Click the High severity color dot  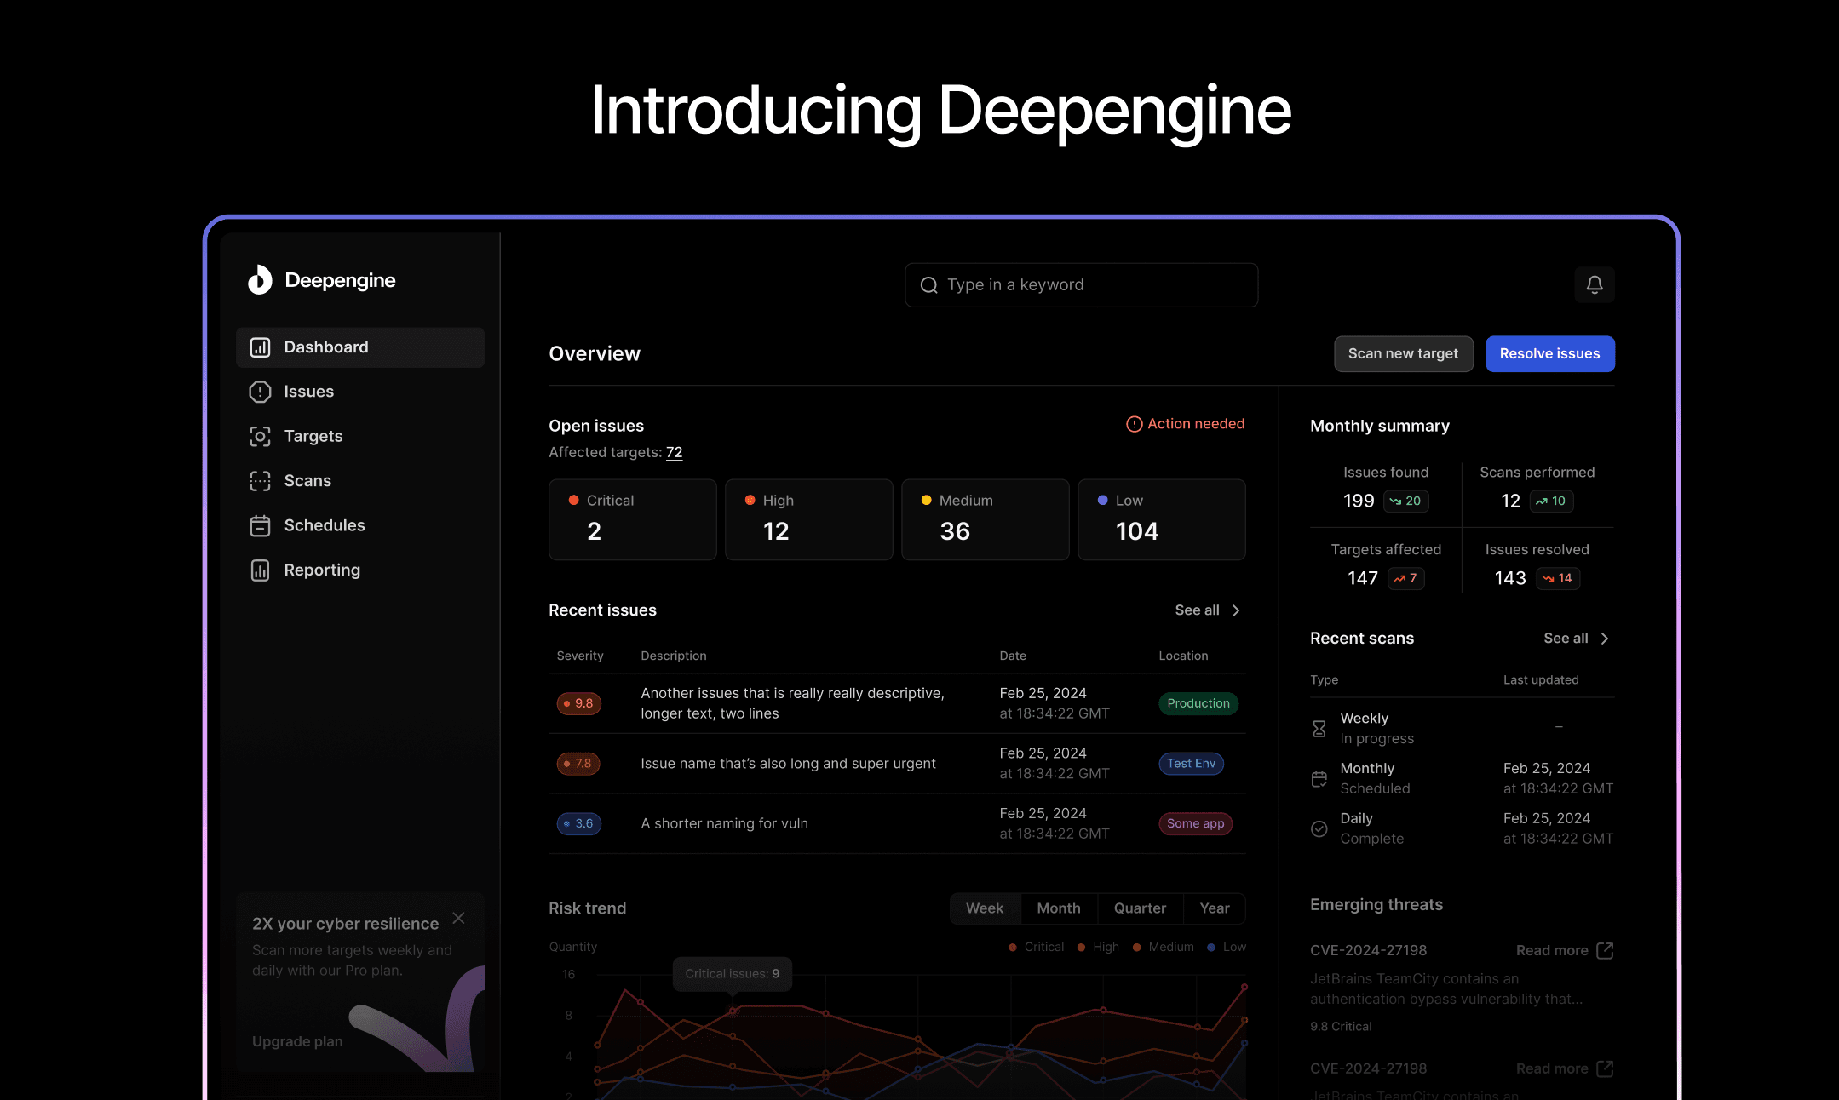(x=750, y=501)
